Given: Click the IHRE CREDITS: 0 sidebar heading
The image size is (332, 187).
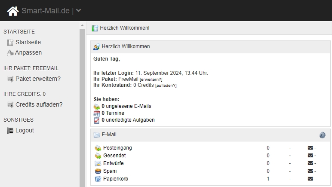Looking at the screenshot, I should [25, 94].
